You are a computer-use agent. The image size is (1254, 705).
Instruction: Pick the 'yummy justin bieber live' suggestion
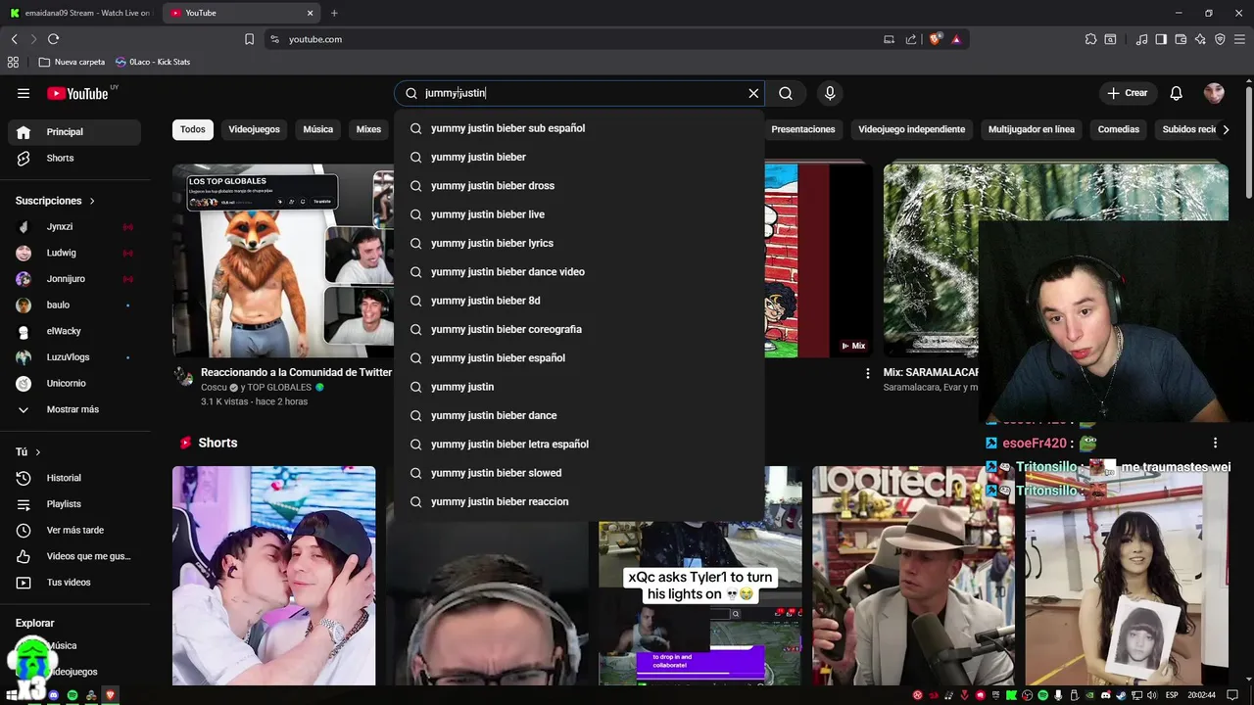579,214
